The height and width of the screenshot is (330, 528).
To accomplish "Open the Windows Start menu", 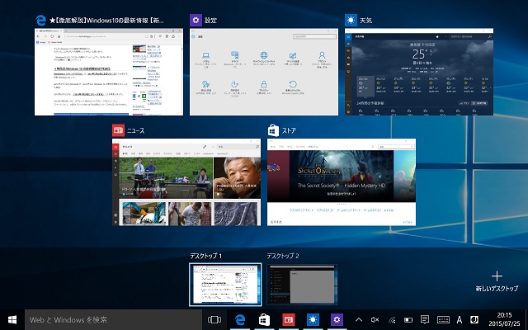I will [x=12, y=319].
